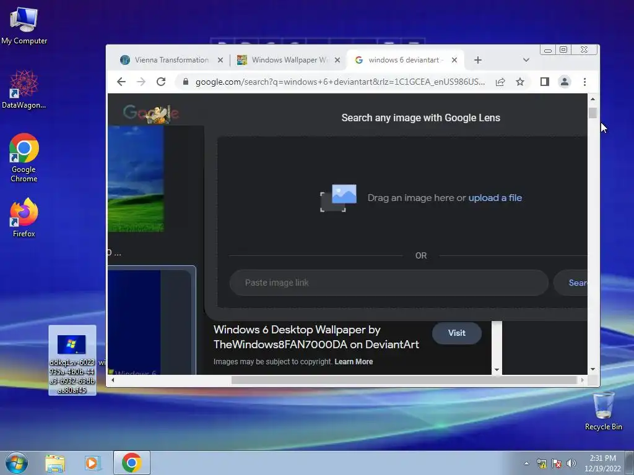
Task: Click the network tray icon
Action: pyautogui.click(x=541, y=463)
